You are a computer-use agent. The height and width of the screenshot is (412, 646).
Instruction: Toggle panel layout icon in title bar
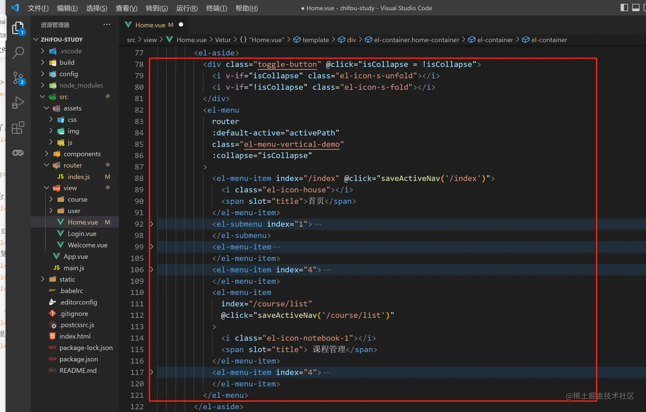point(636,7)
